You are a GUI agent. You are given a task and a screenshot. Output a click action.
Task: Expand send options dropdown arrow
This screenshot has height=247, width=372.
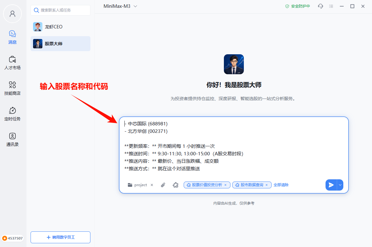pos(340,185)
